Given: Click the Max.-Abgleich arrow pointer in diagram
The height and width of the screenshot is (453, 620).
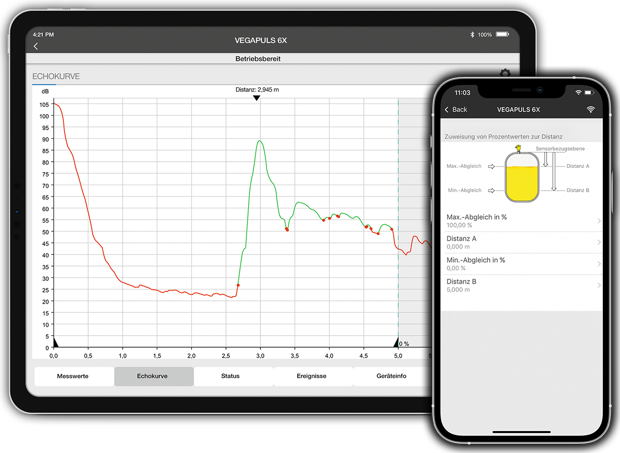Looking at the screenshot, I should pos(492,166).
